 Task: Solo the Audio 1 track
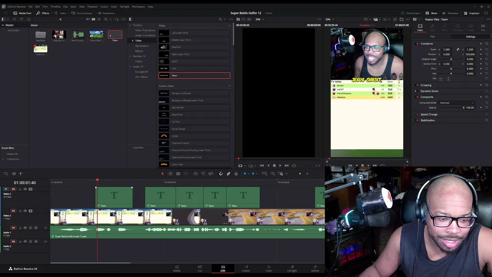tap(30, 228)
